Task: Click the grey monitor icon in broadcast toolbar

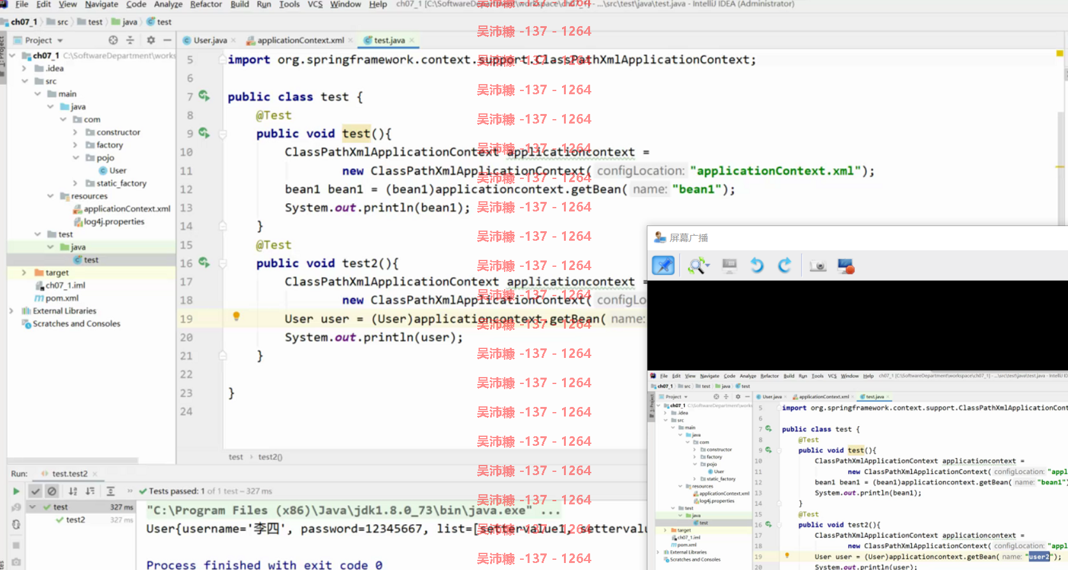Action: (x=730, y=266)
